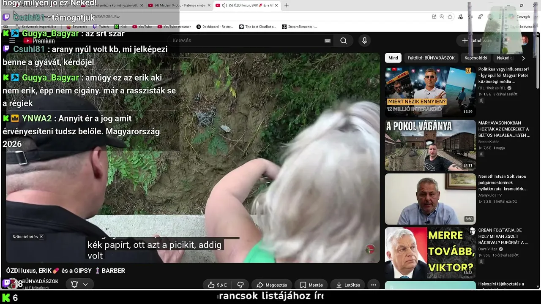This screenshot has height=304, width=541.
Task: Close the Madam X-otic browser tab
Action: pyautogui.click(x=209, y=5)
